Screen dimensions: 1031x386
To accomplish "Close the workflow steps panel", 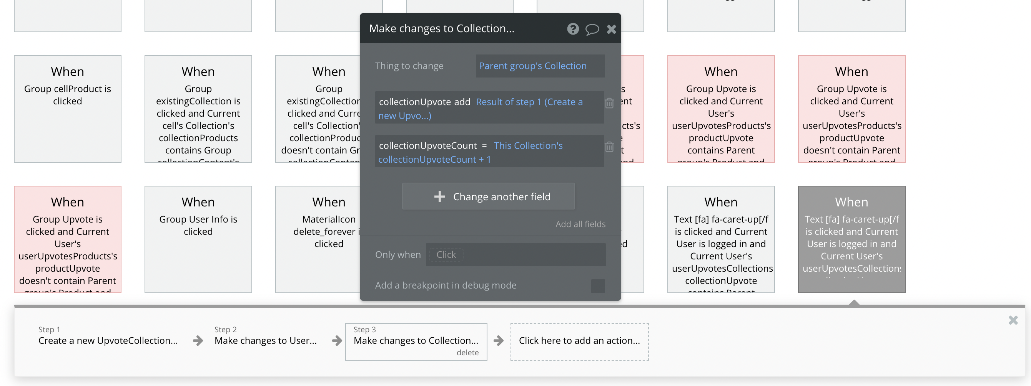I will click(x=1013, y=320).
